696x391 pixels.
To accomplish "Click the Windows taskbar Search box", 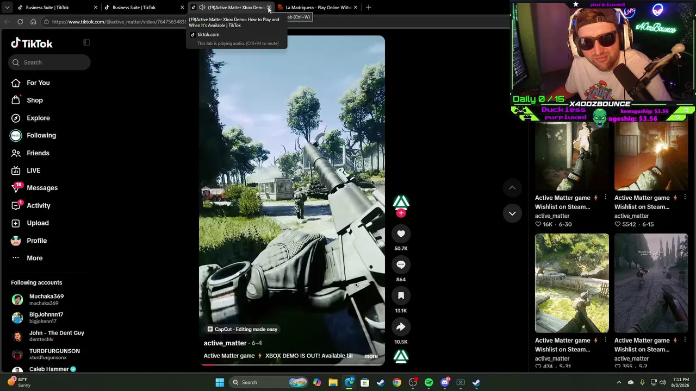I will 269,382.
